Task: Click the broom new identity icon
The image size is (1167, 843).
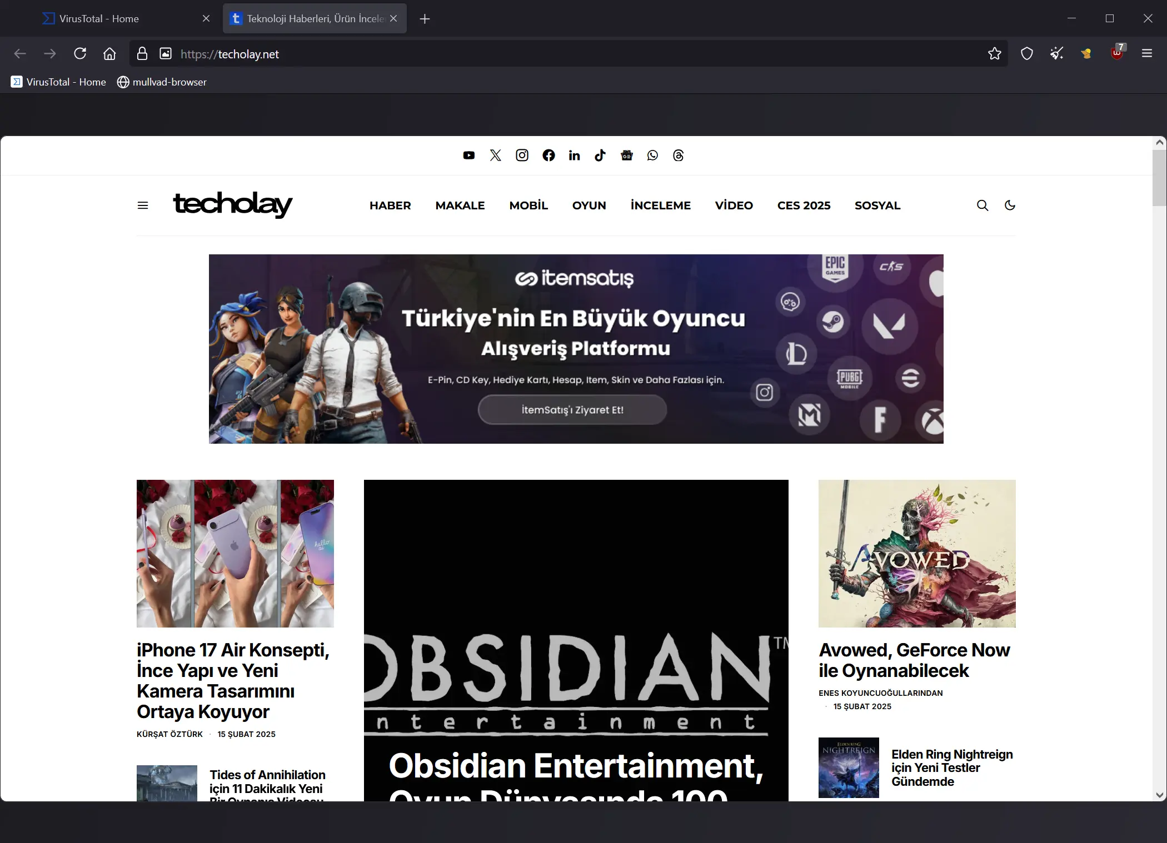Action: pyautogui.click(x=1057, y=54)
